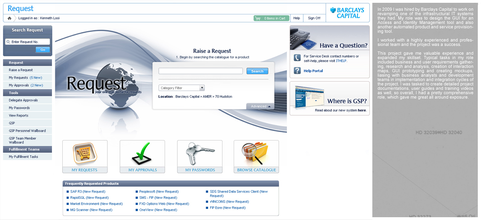Image resolution: width=481 pixels, height=220 pixels.
Task: Click the Service Desk phone icon
Action: point(297,58)
